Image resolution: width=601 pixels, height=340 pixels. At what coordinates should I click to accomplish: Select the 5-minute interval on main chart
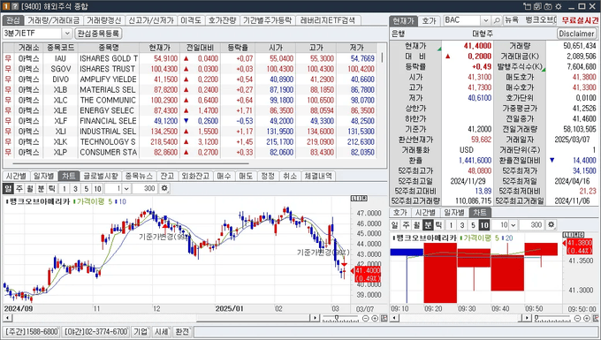pyautogui.click(x=87, y=188)
